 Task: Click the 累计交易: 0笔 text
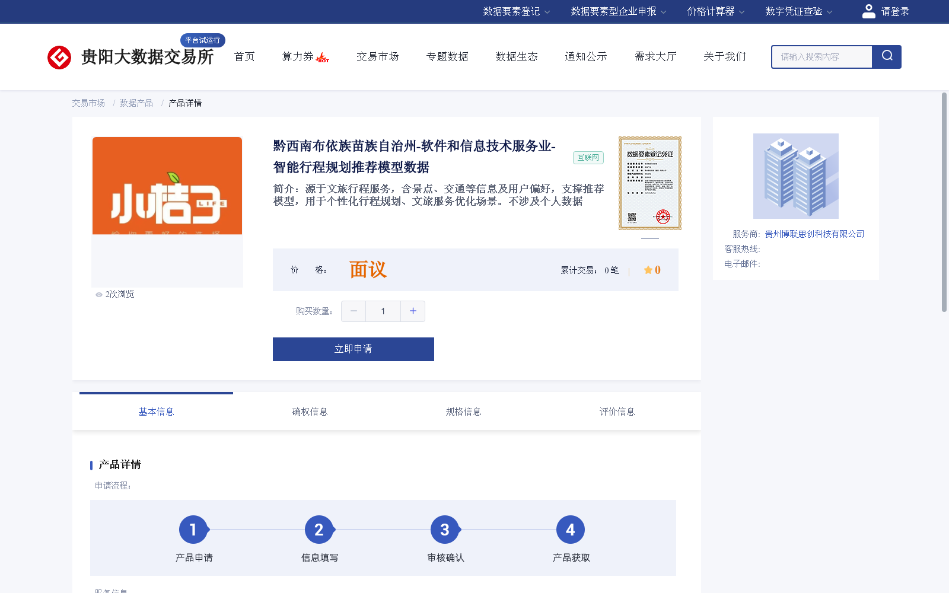[x=590, y=270]
